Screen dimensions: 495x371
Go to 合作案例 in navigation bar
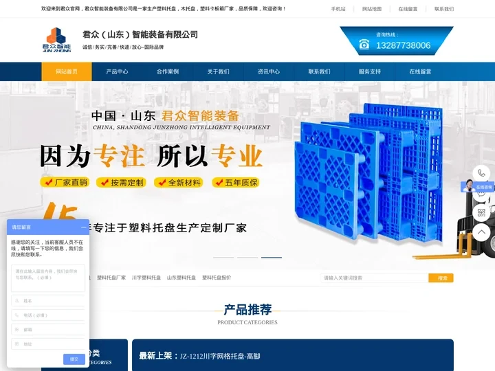pos(168,71)
